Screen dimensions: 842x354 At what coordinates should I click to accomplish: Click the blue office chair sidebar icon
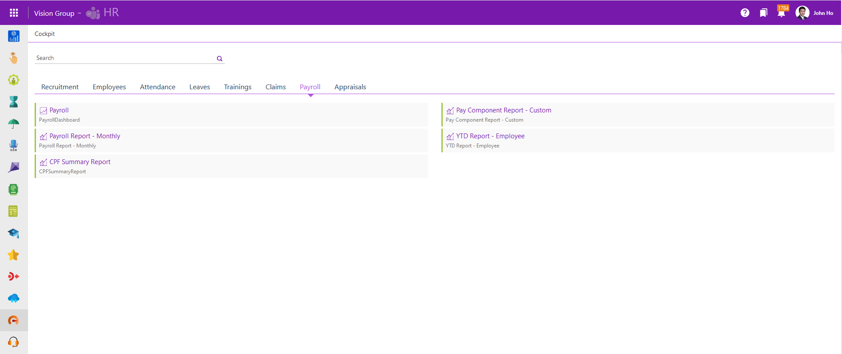[14, 146]
